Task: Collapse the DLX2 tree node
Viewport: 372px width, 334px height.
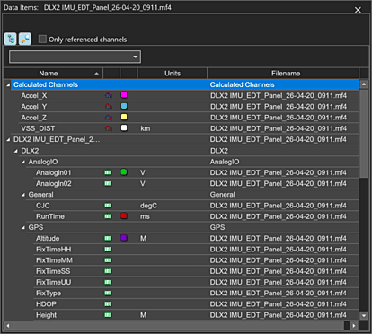Action: pos(15,151)
